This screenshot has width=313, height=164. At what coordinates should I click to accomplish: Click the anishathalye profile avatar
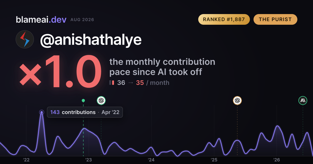25,39
